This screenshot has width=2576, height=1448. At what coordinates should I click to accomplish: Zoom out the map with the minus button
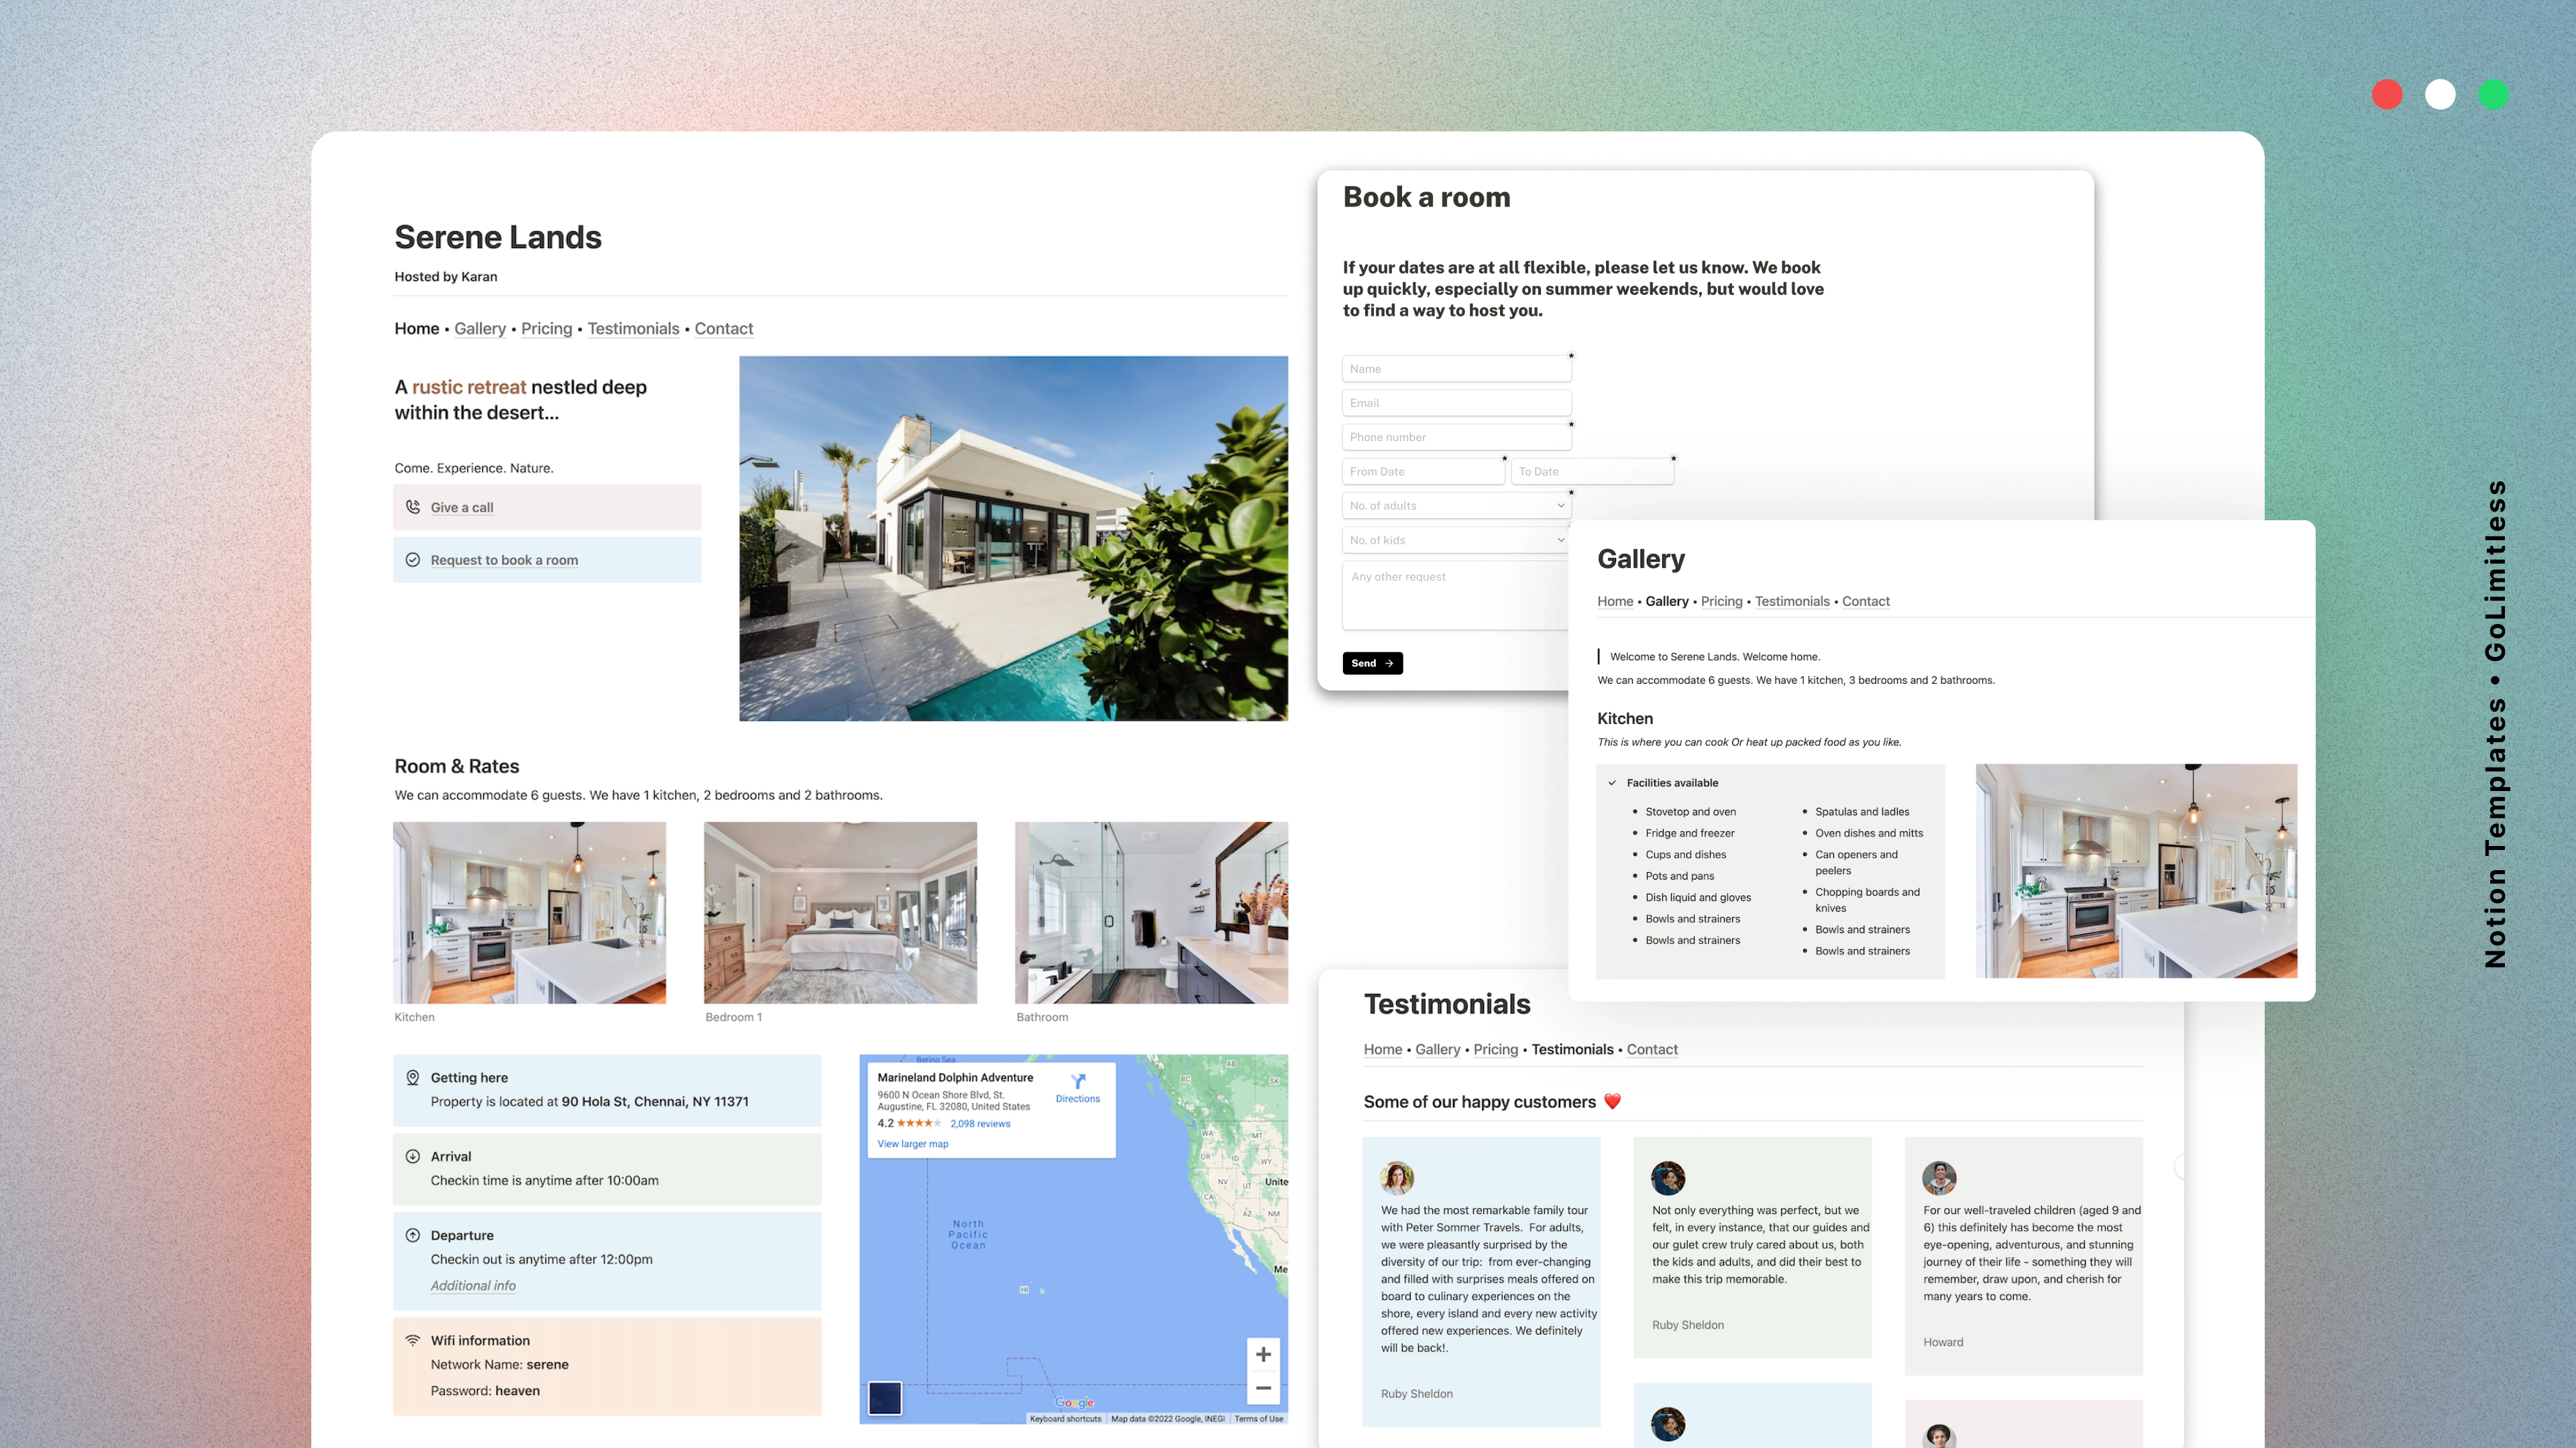coord(1263,1388)
